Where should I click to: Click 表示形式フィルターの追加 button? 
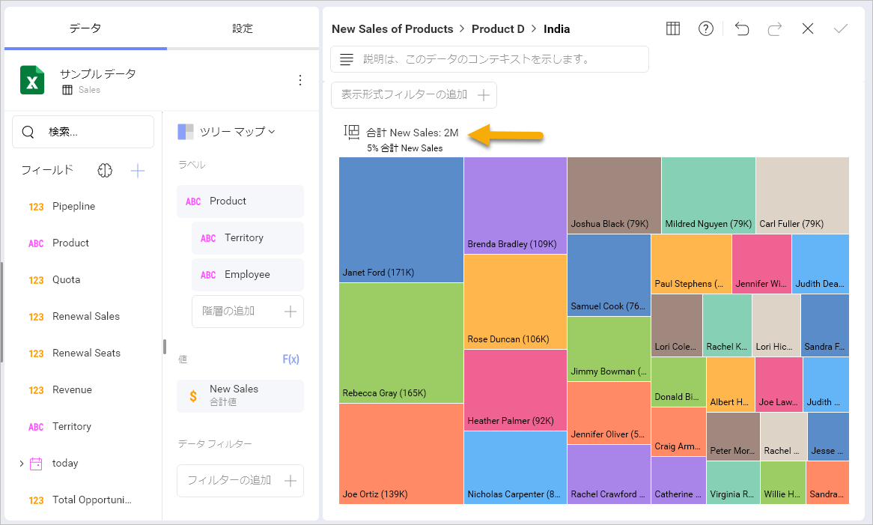[414, 95]
